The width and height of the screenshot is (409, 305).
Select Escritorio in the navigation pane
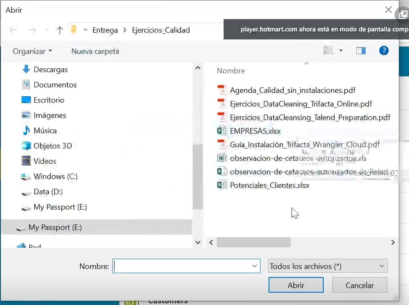49,100
